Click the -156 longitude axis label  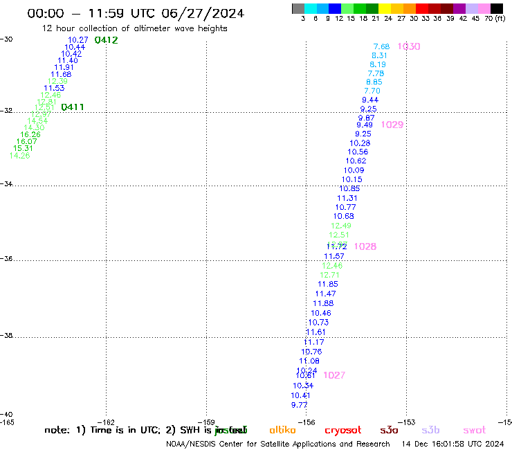pos(307,422)
